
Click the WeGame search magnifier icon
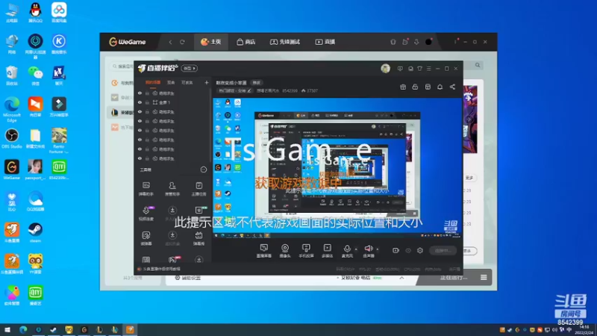coord(478,65)
